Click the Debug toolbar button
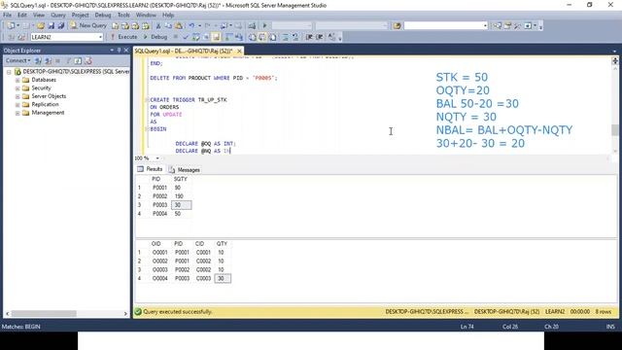Viewport: 622px width, 350px height. tap(155, 37)
